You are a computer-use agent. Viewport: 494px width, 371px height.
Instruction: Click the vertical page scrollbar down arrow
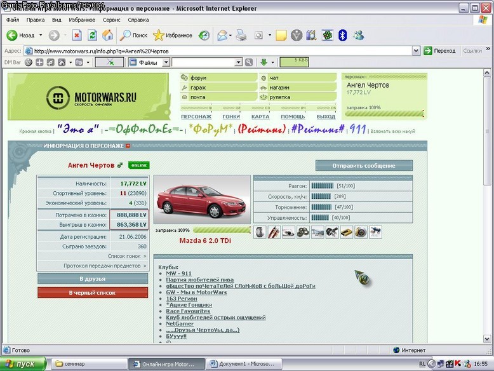point(487,339)
